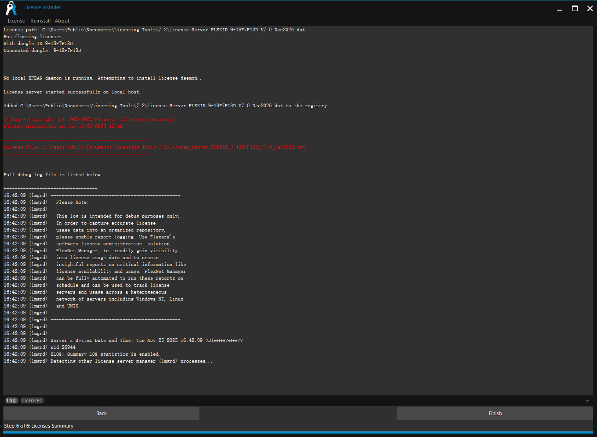Click the License path line in log
The width and height of the screenshot is (597, 437).
pyautogui.click(x=154, y=30)
